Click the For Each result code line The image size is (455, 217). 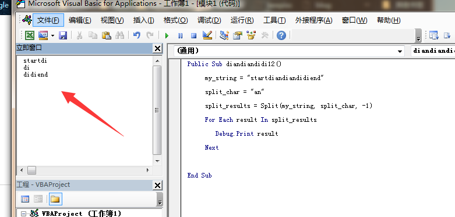click(260, 120)
